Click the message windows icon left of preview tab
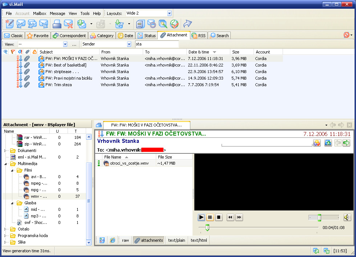The image size is (356, 257). 99,125
